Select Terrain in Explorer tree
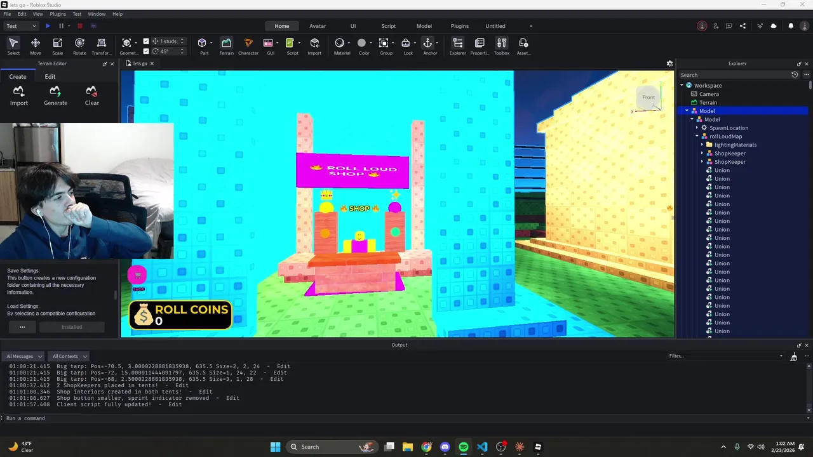 click(708, 102)
